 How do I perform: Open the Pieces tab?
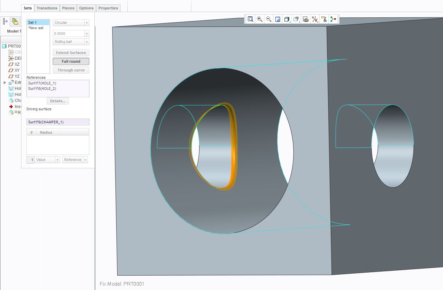click(x=68, y=8)
